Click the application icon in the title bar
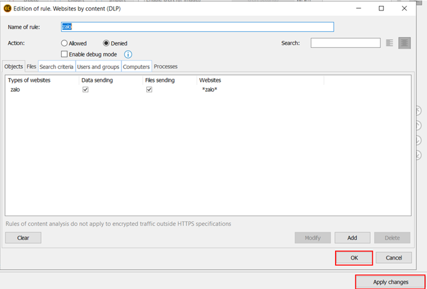Screen dimensions: 427x289 tap(8, 8)
